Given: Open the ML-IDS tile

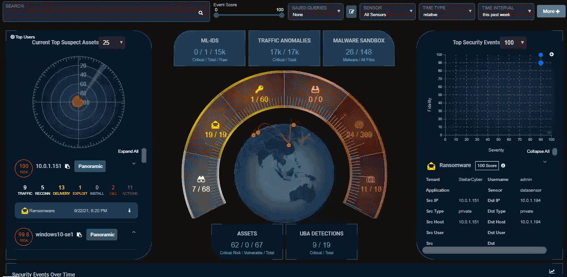Looking at the screenshot, I should pos(210,49).
